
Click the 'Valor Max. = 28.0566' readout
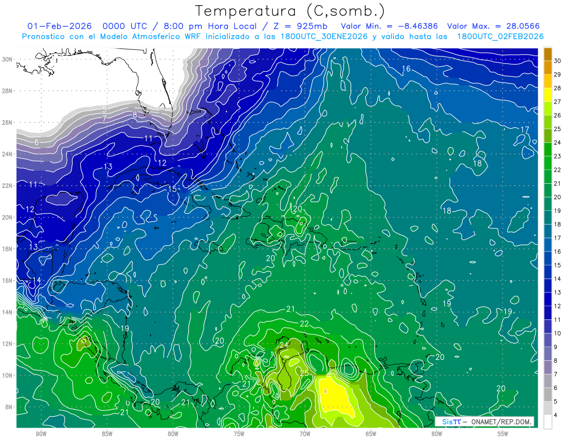(494, 26)
